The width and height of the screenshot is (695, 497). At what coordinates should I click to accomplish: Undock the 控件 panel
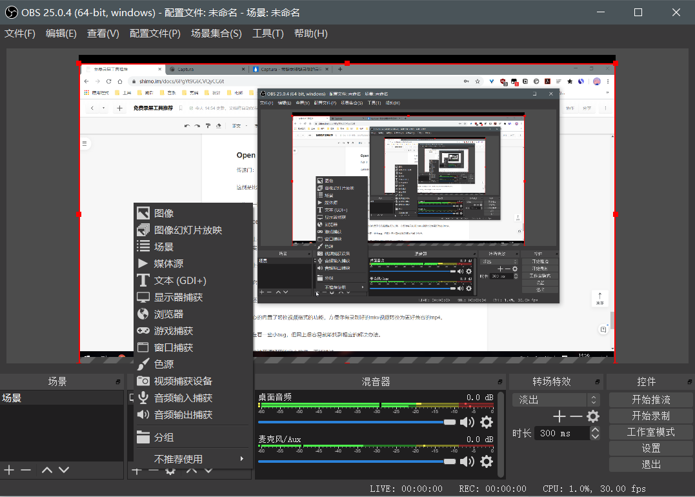tap(690, 381)
